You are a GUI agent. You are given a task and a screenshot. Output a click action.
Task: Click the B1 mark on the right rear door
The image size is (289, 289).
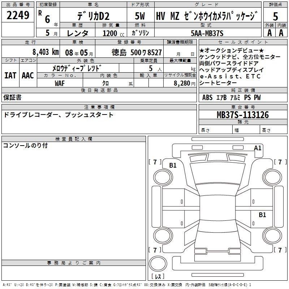point(262,215)
